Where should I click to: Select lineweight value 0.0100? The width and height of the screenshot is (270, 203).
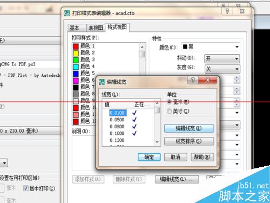click(x=118, y=113)
